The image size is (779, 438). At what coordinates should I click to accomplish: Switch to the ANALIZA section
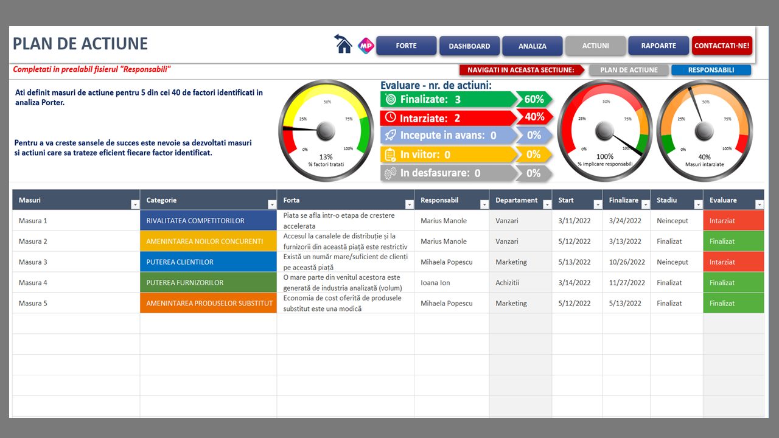pos(532,46)
